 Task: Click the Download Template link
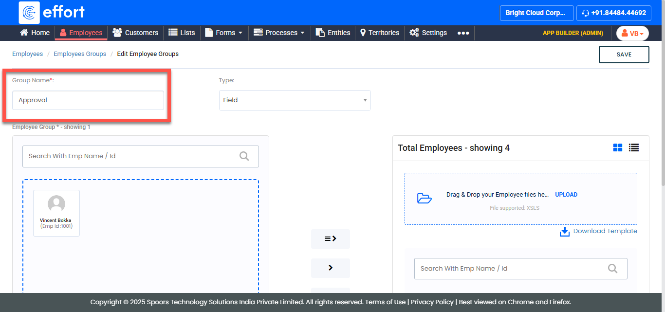[605, 231]
